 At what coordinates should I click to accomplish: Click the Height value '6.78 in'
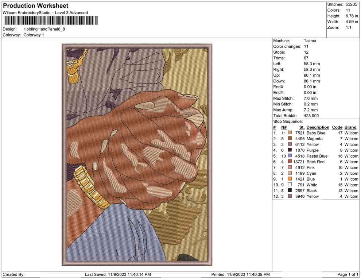click(x=352, y=16)
